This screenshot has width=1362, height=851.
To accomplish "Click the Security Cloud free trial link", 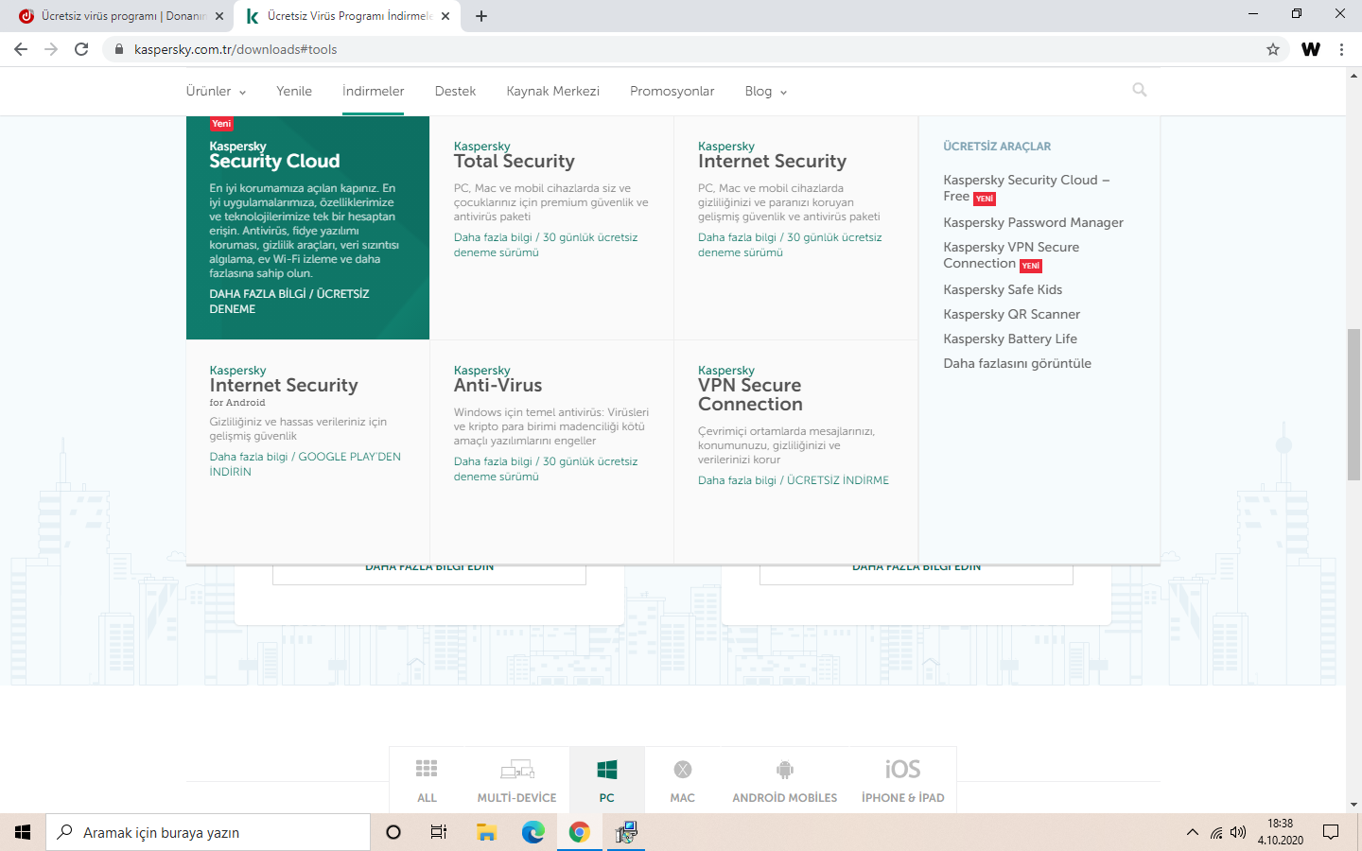I will 289,302.
